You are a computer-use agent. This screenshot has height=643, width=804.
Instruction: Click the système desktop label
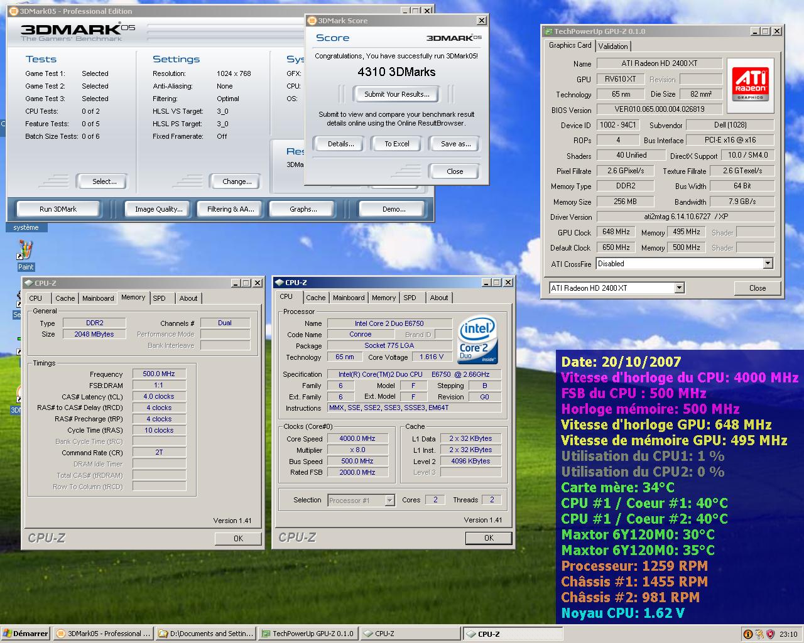26,227
